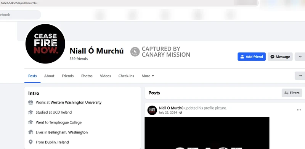
Task: Open the 339 friends link
Action: (79, 59)
